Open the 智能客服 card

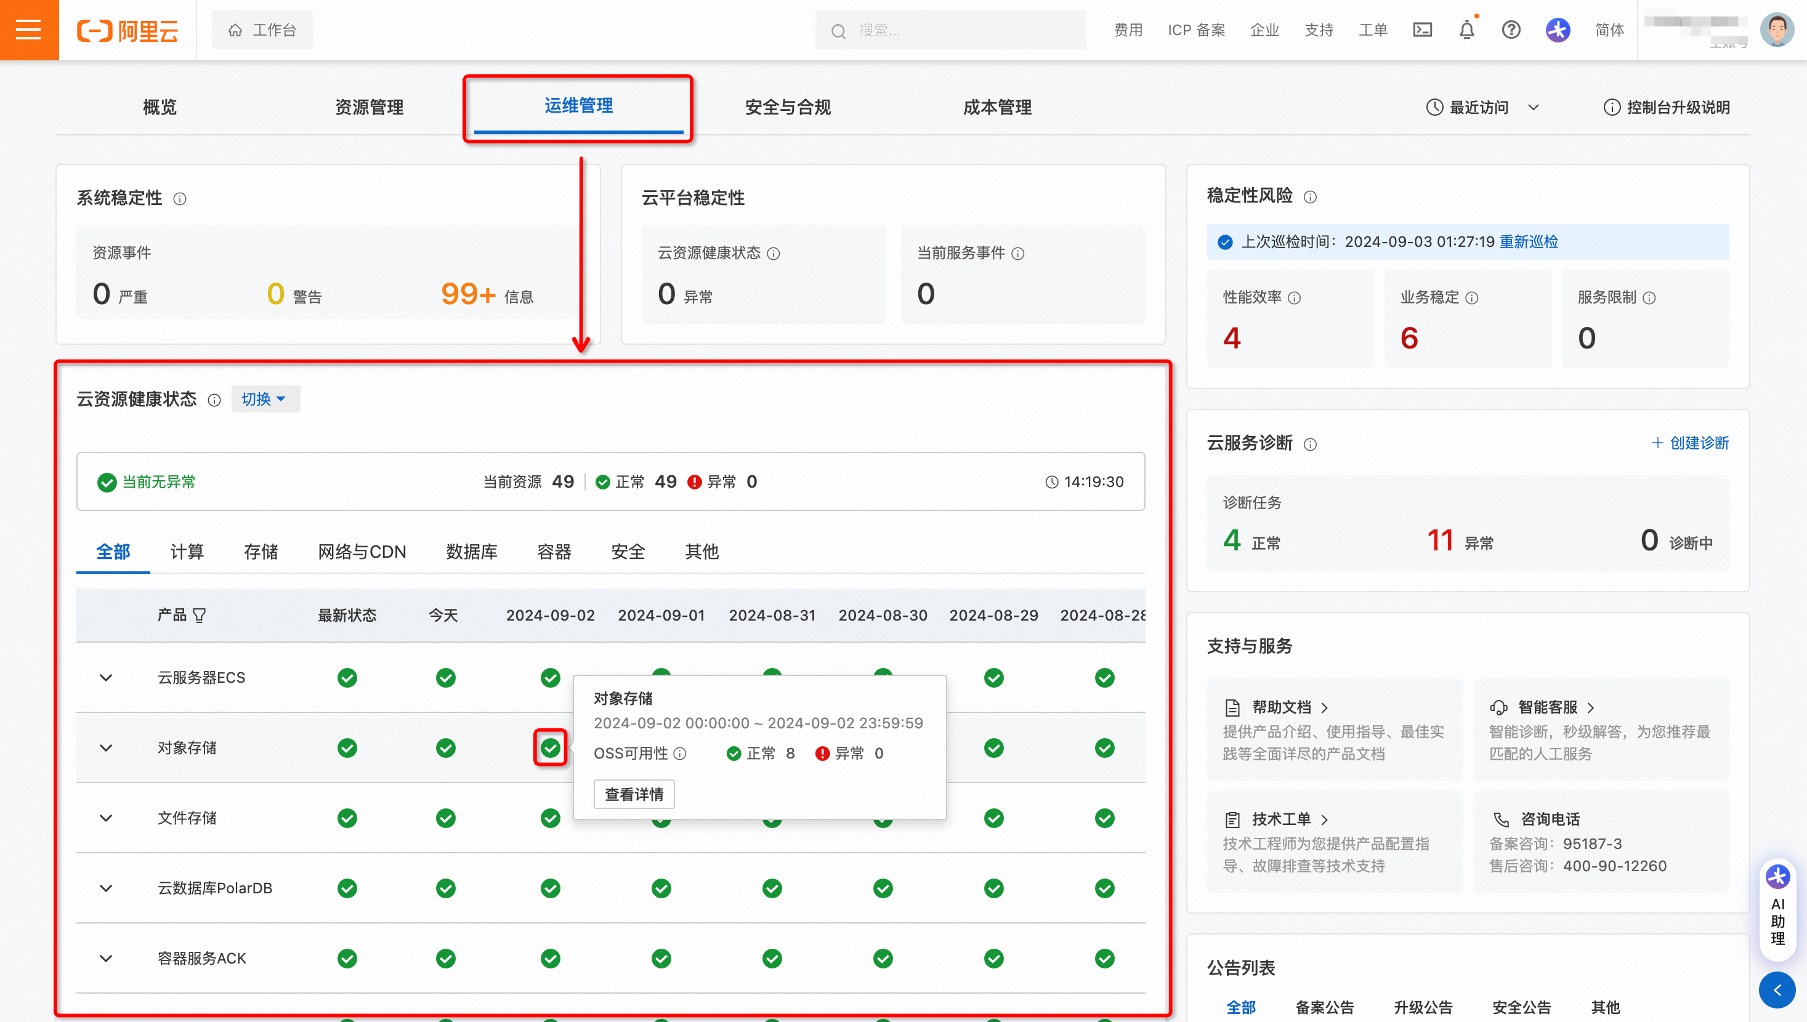pyautogui.click(x=1601, y=730)
